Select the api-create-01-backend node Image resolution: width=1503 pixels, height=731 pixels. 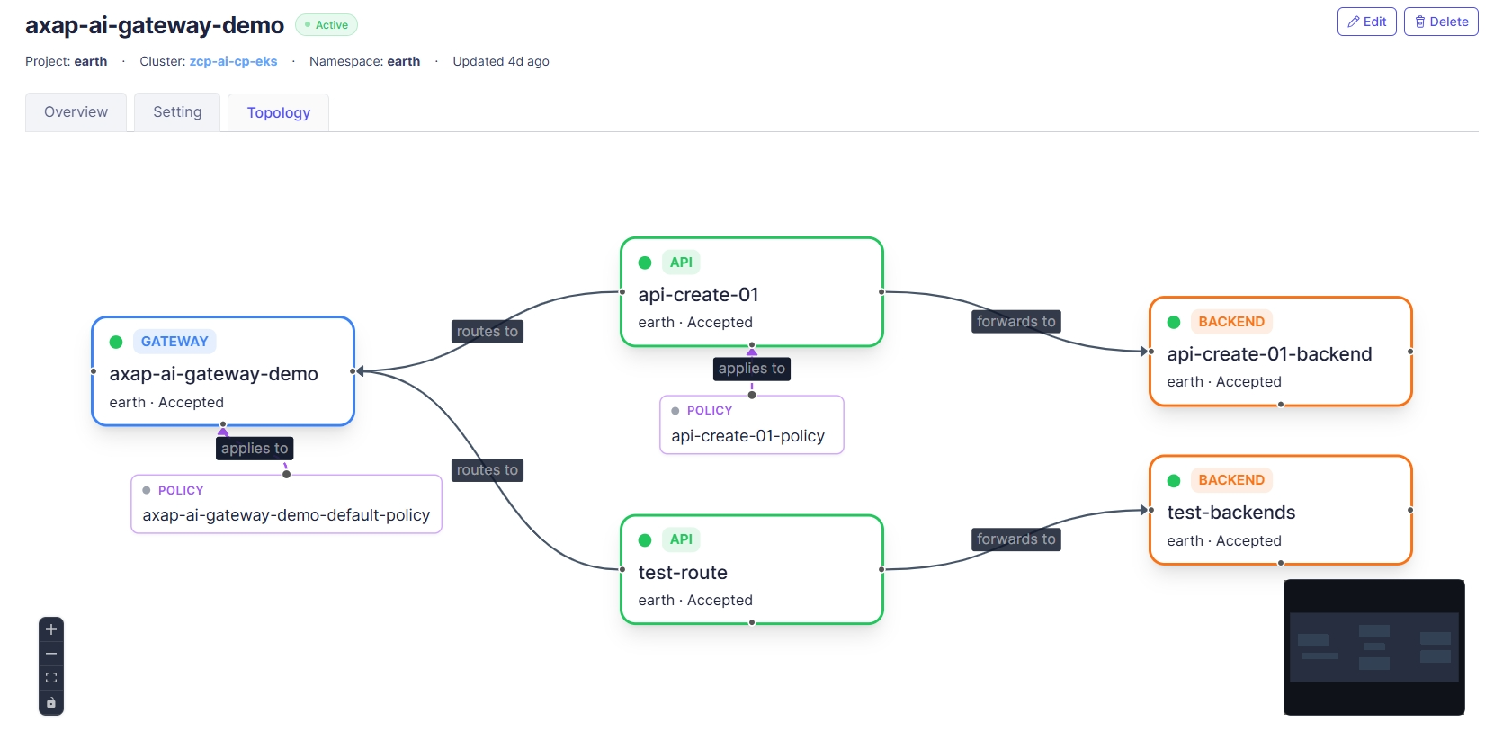pyautogui.click(x=1281, y=352)
